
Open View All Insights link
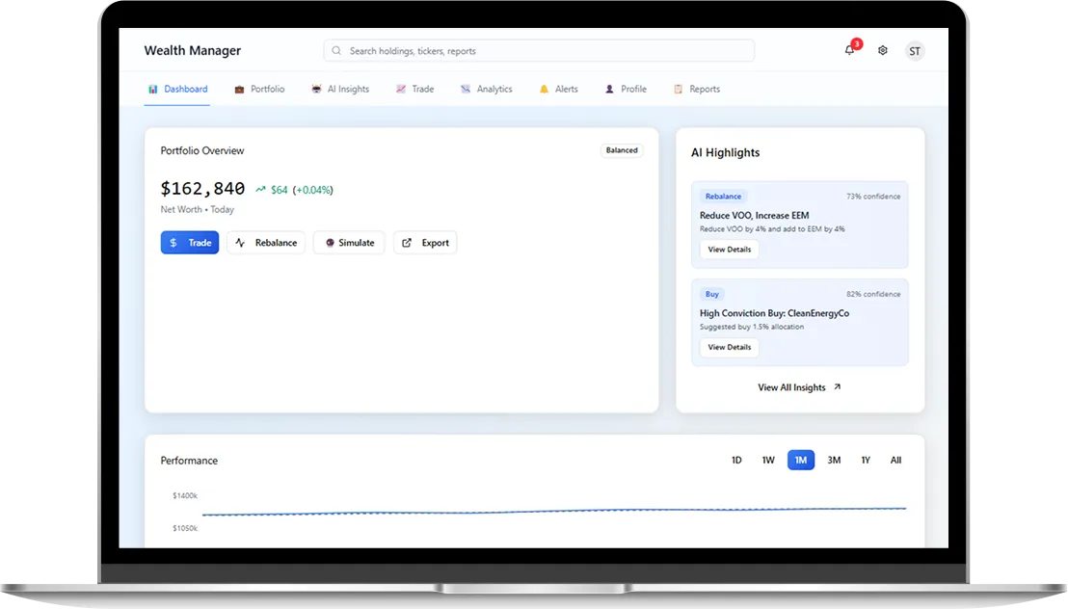click(x=799, y=387)
